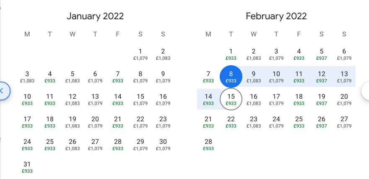
Task: Choose February 18 with £933 fare
Action: tap(299, 99)
